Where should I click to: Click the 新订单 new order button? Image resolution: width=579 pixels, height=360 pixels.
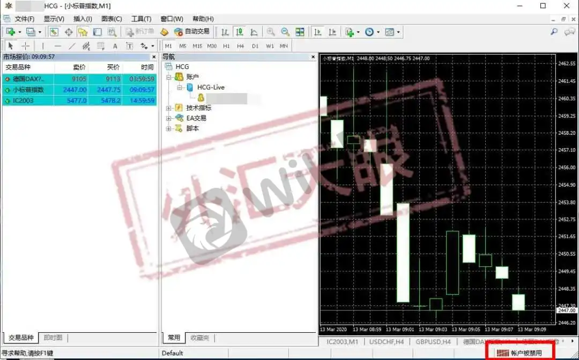tap(139, 32)
